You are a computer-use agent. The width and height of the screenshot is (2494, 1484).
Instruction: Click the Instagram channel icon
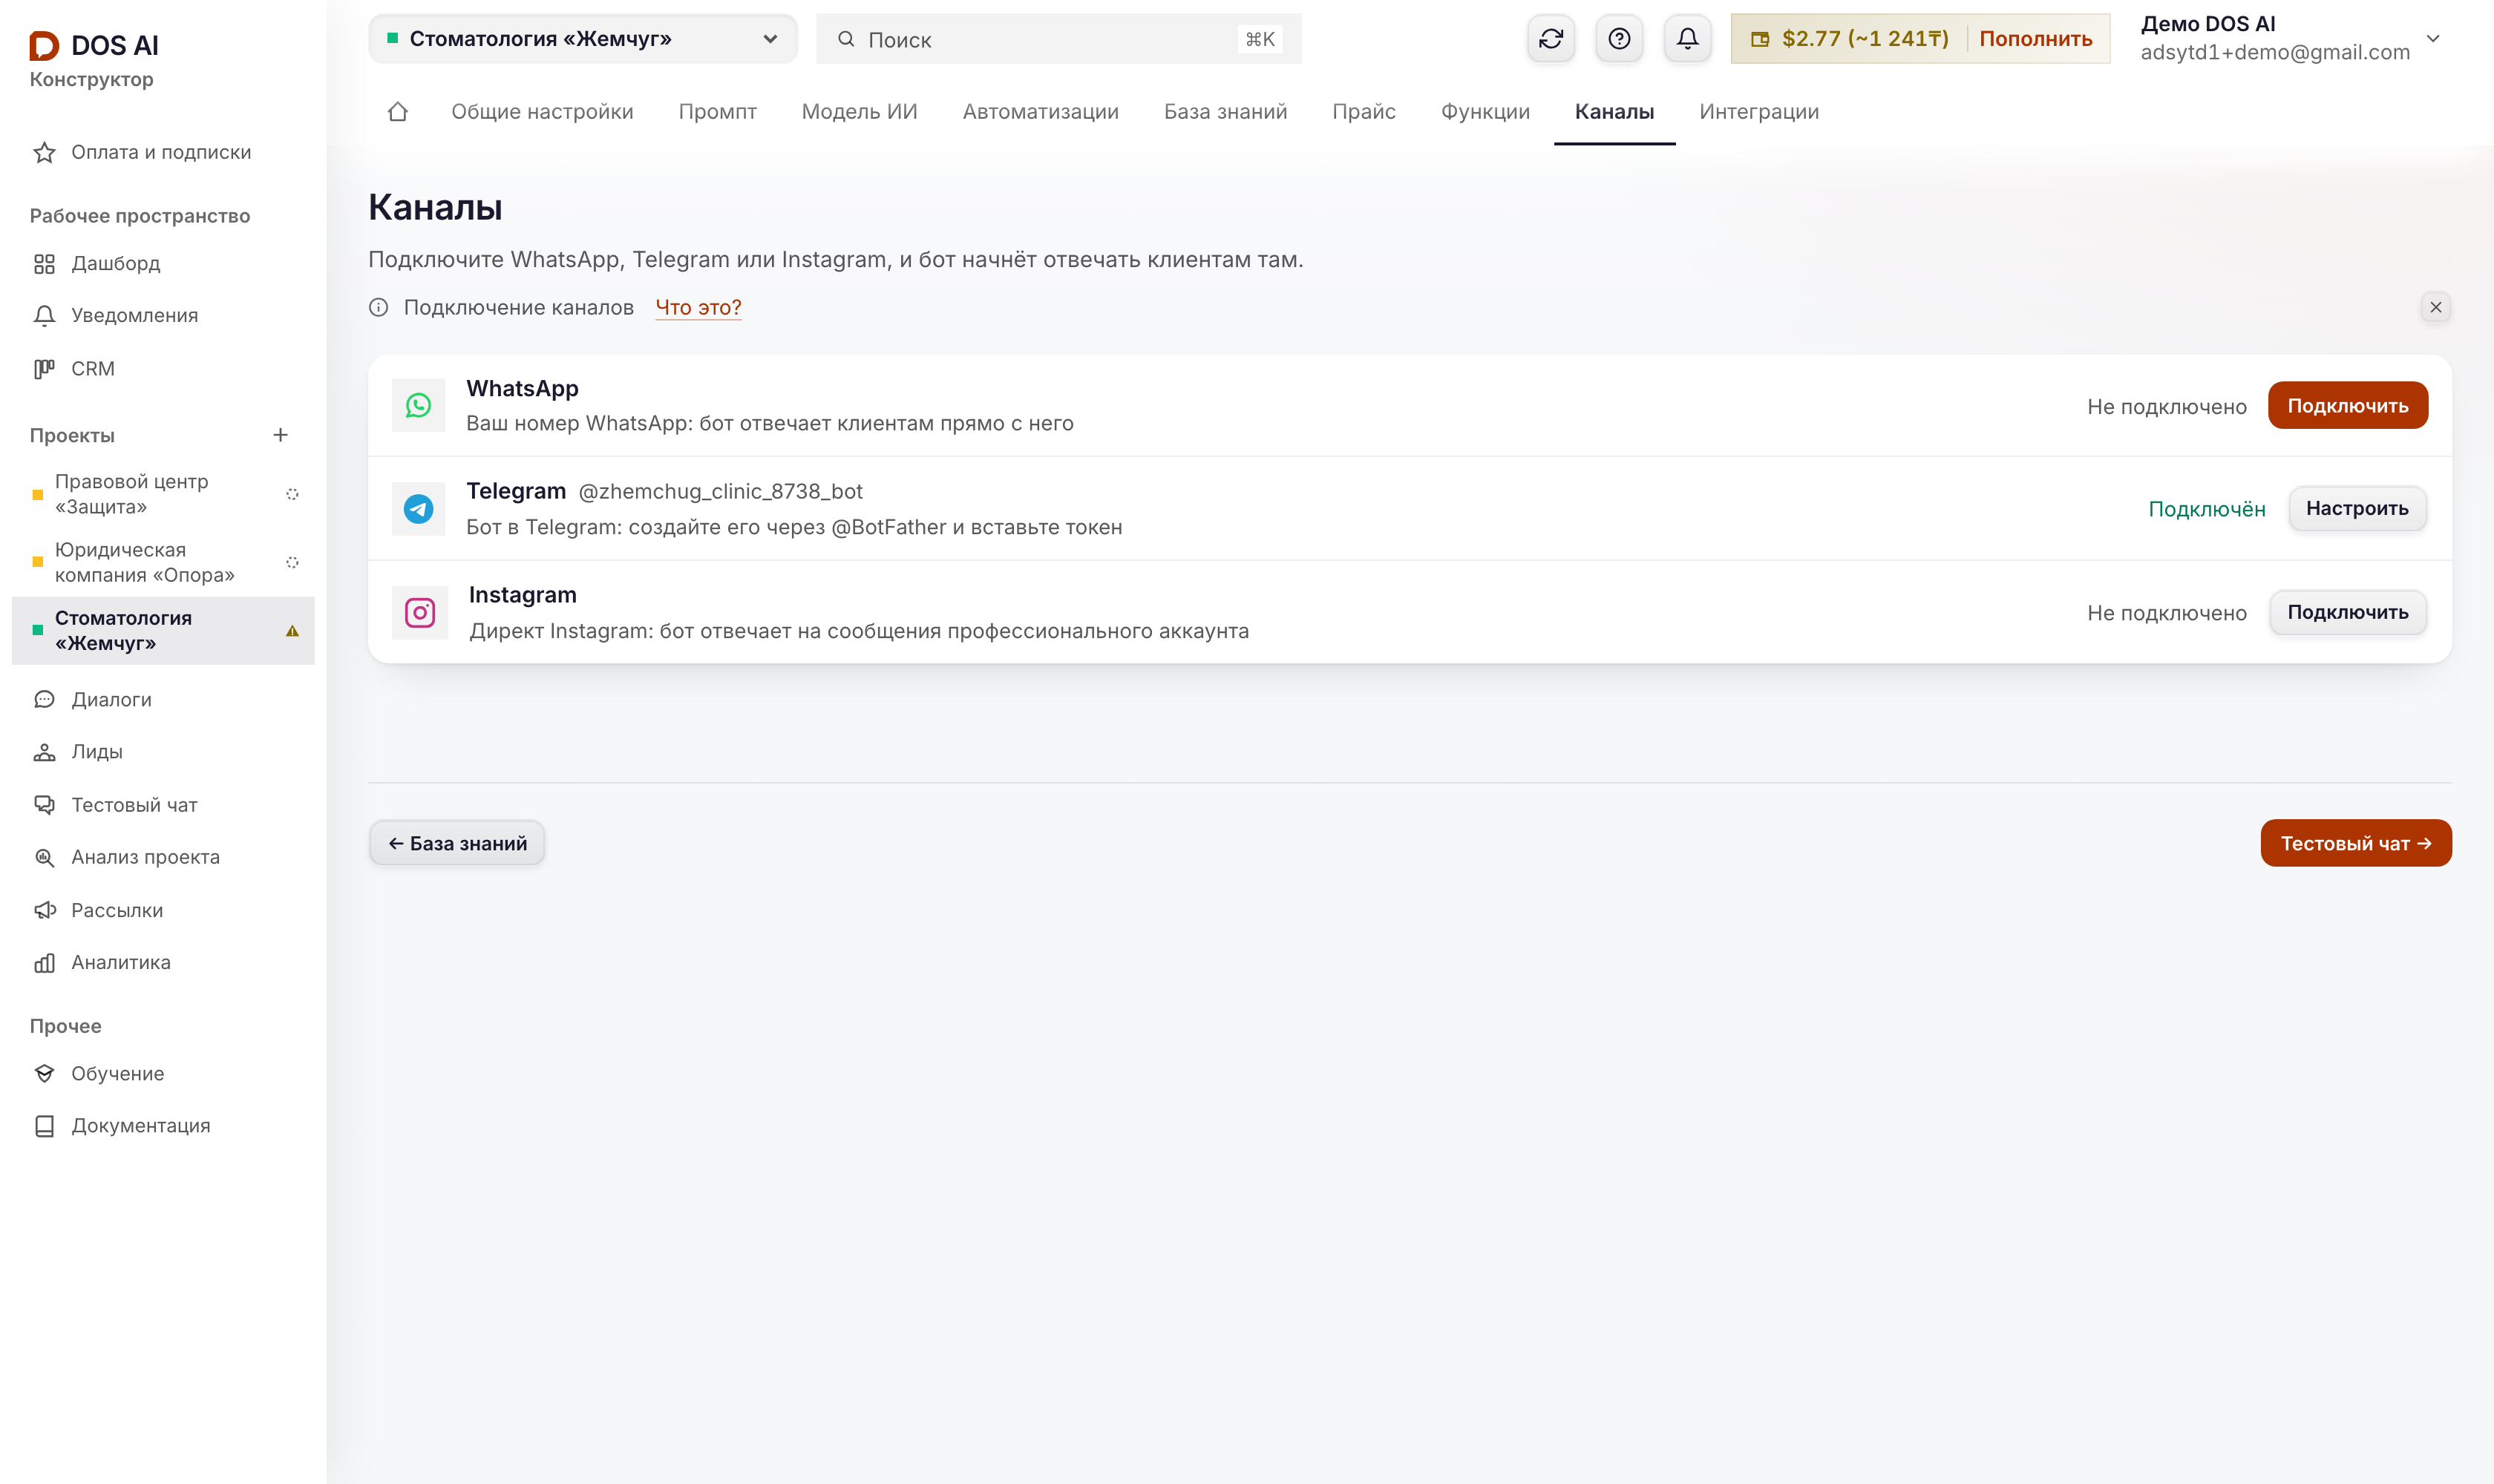[x=419, y=613]
